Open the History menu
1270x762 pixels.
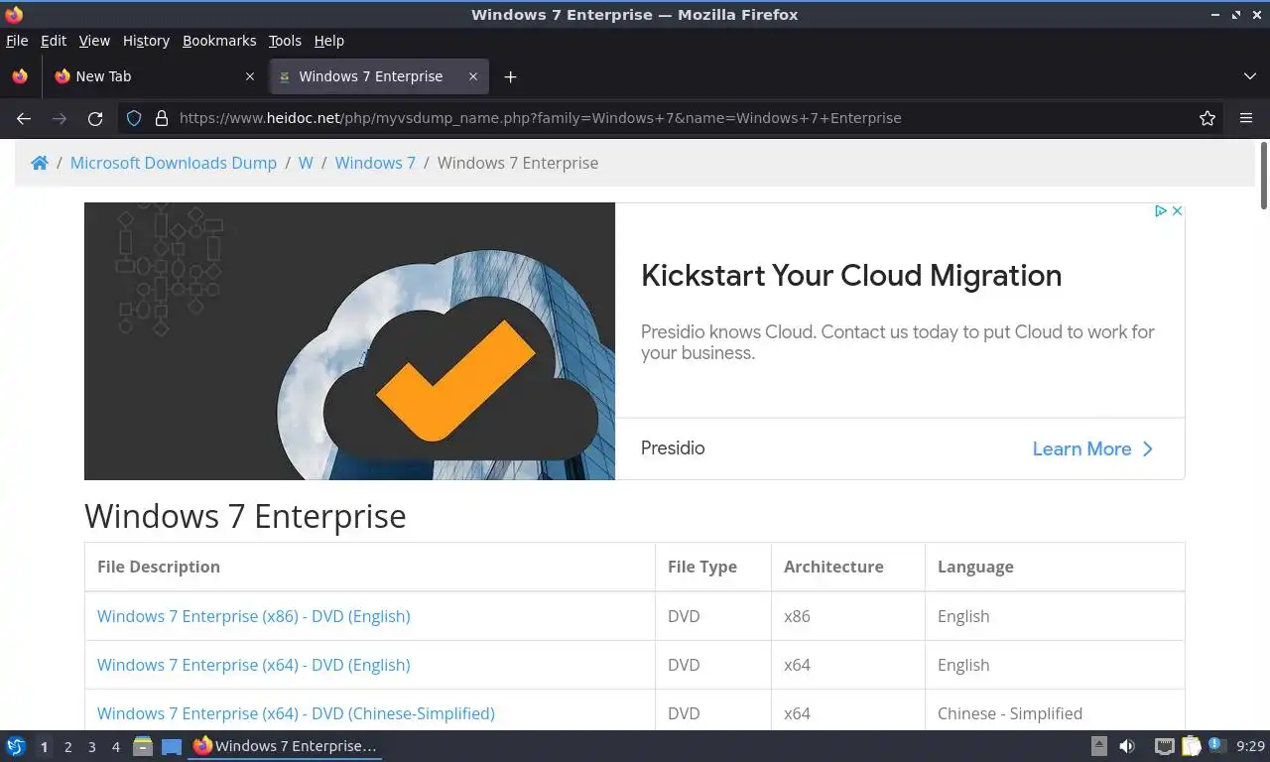point(146,41)
